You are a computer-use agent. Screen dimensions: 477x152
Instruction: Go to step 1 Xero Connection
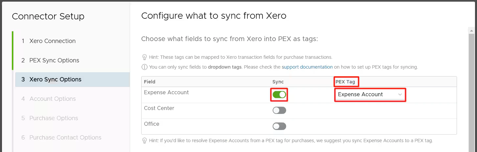(53, 41)
